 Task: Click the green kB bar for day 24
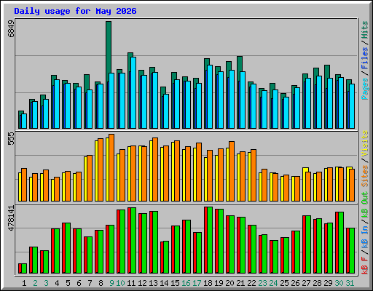click(275, 257)
